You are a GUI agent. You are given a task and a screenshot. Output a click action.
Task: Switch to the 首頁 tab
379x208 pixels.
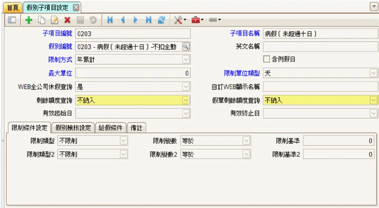click(x=13, y=7)
